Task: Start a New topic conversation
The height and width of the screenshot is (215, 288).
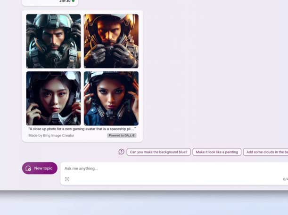Action: pos(40,168)
